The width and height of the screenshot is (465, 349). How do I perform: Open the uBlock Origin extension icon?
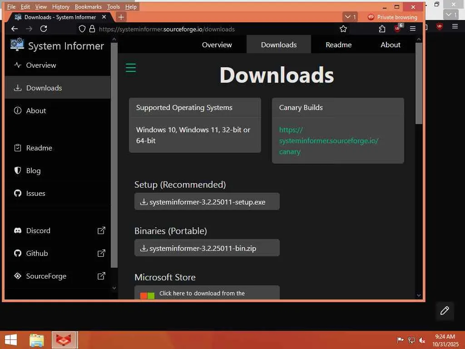point(398,28)
